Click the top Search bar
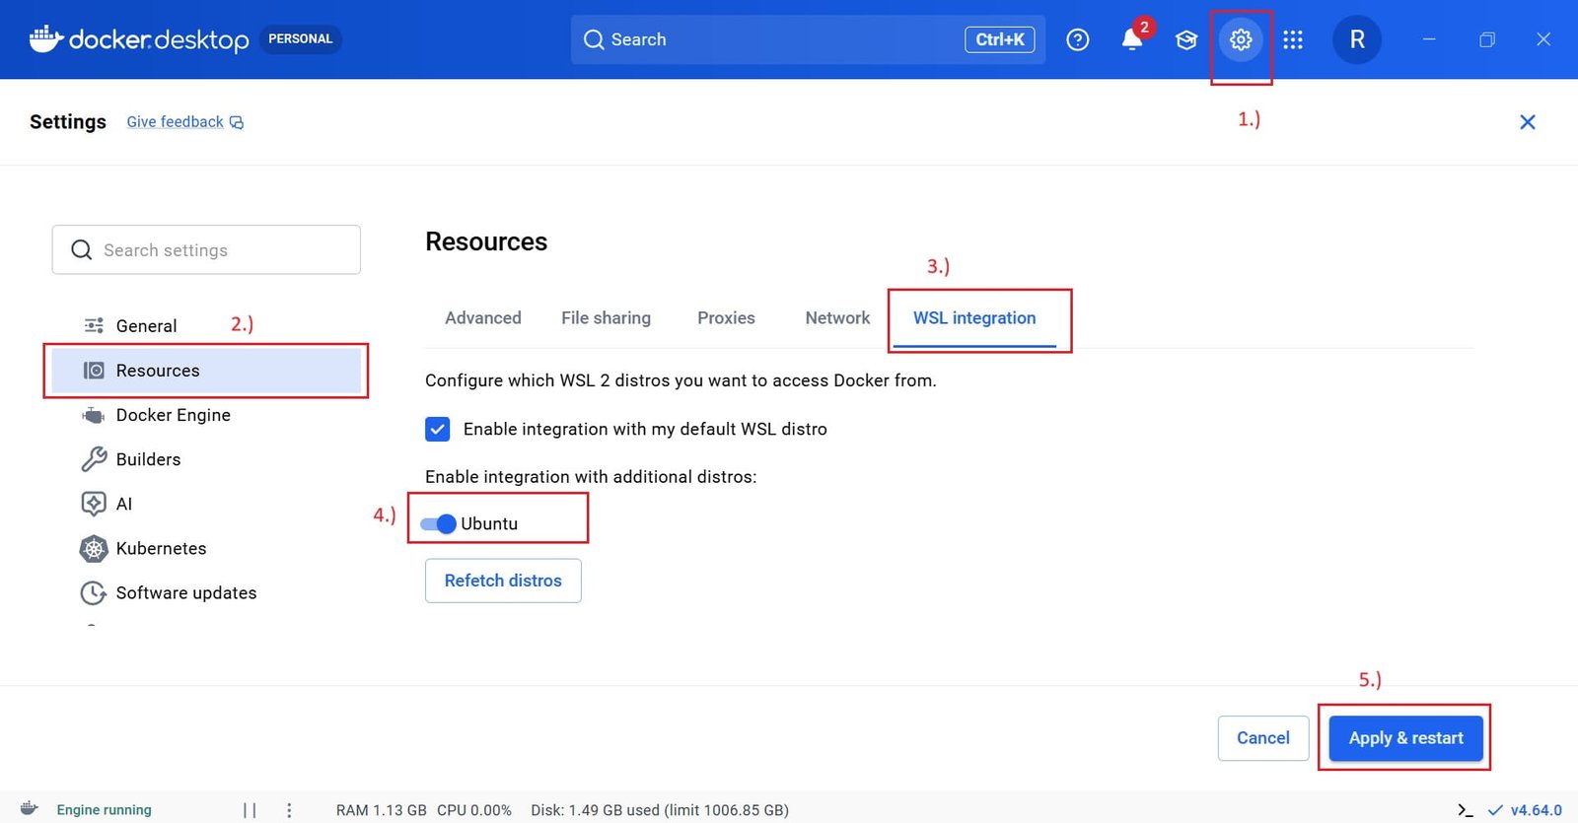The width and height of the screenshot is (1578, 823). pyautogui.click(x=808, y=39)
